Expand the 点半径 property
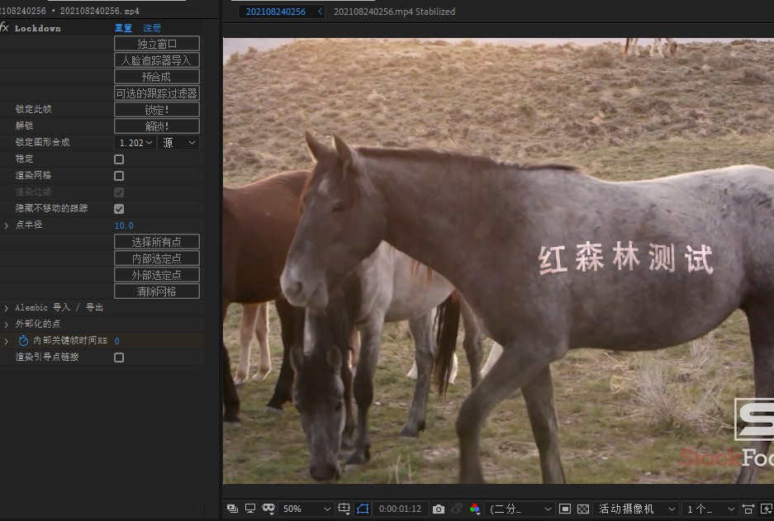 pyautogui.click(x=6, y=225)
